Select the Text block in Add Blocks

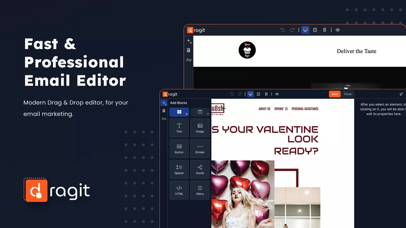click(x=179, y=128)
